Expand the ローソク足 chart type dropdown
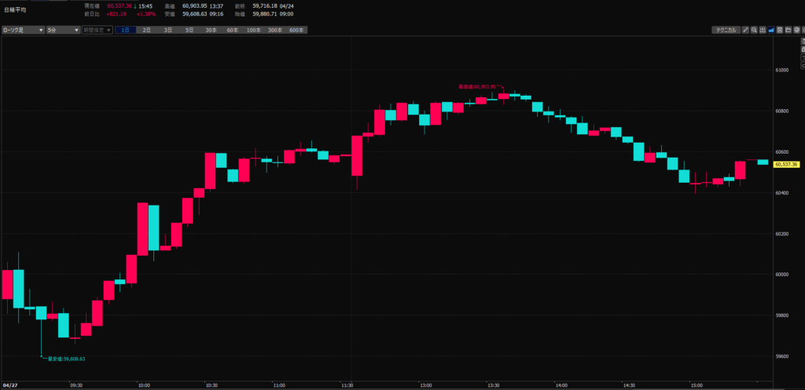805x390 pixels. click(24, 30)
